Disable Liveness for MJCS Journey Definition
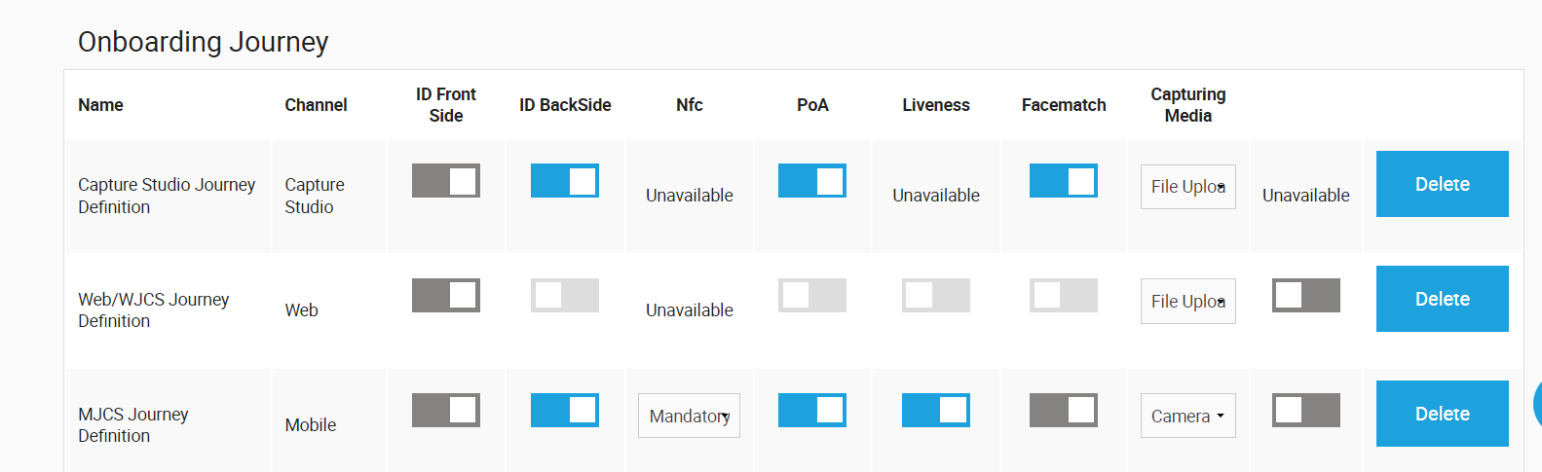Screen dimensions: 1542x472 936,411
